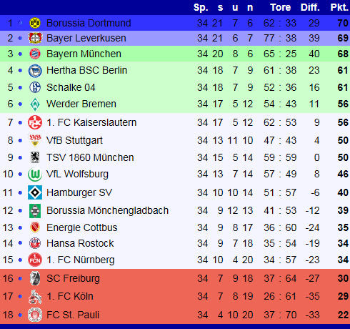Click the blue dot next to SC Freiburg
350x329 pixels.
point(20,278)
